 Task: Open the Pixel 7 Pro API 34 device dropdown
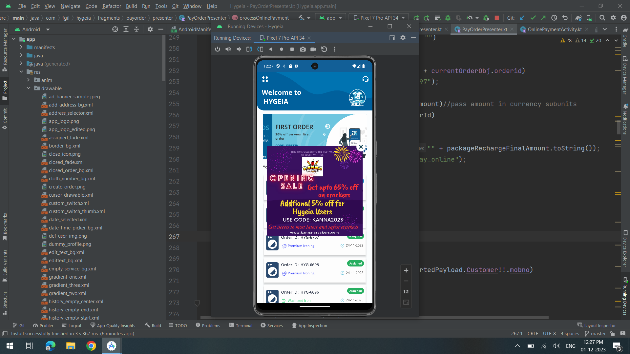coord(379,18)
